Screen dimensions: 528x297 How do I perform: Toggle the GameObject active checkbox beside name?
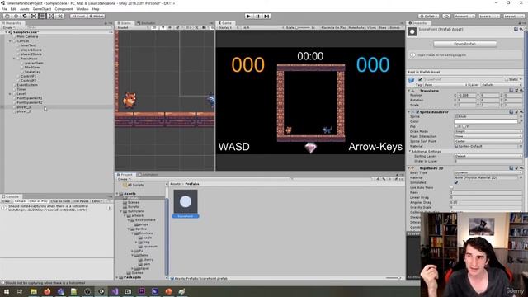(420, 79)
